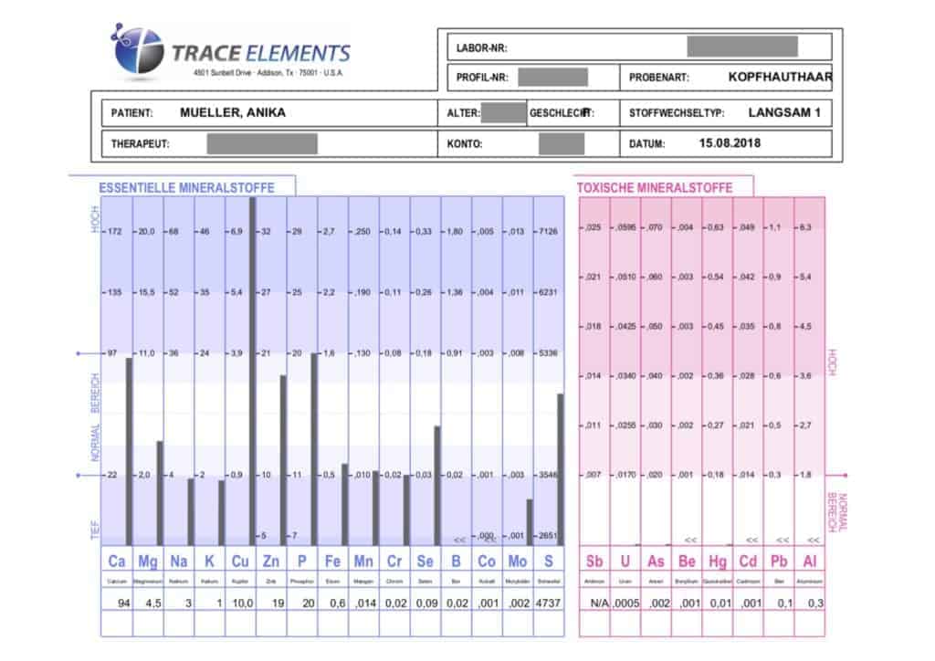
Task: Click the Langsam 1 metabolism type value
Action: [784, 114]
